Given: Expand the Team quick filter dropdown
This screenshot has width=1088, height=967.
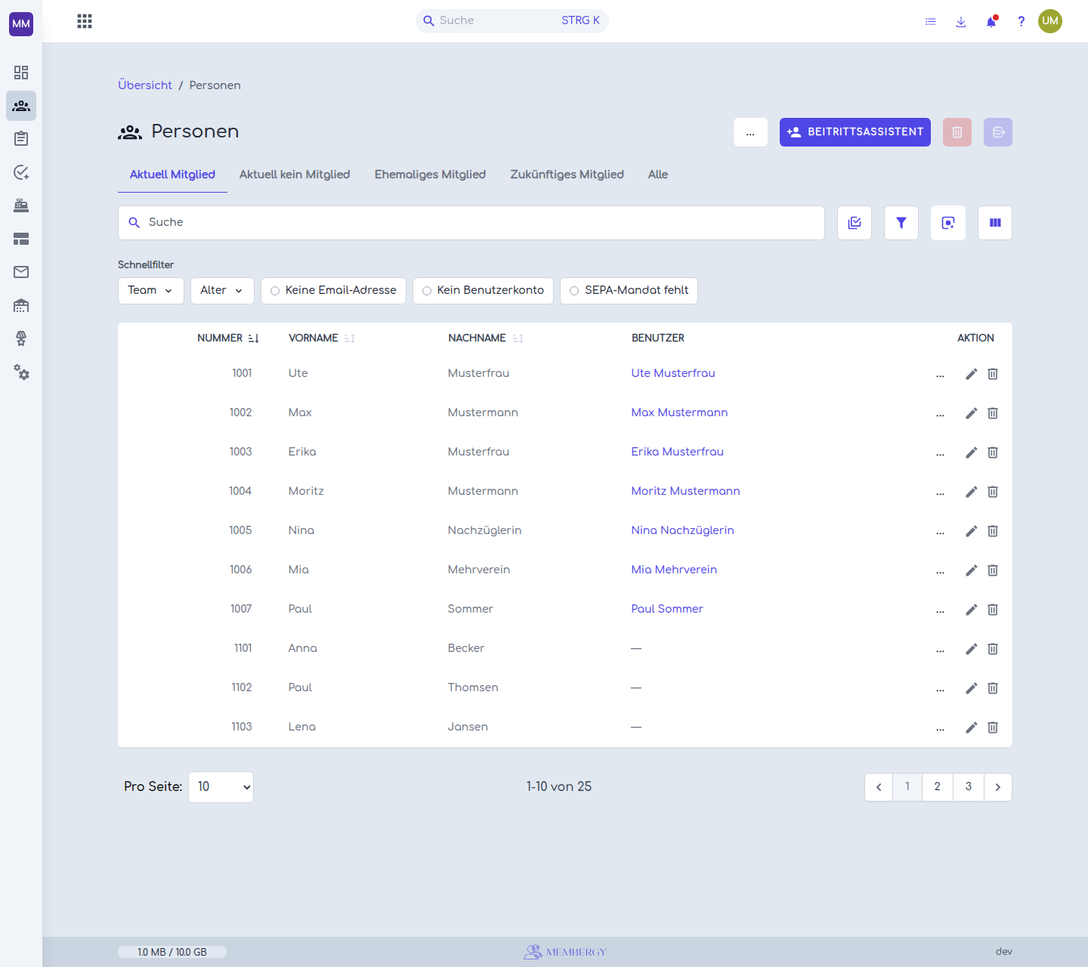Looking at the screenshot, I should pos(151,291).
